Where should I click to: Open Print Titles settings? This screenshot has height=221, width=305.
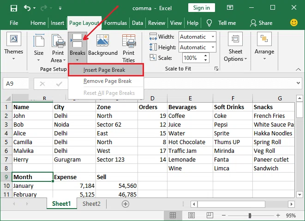click(129, 48)
